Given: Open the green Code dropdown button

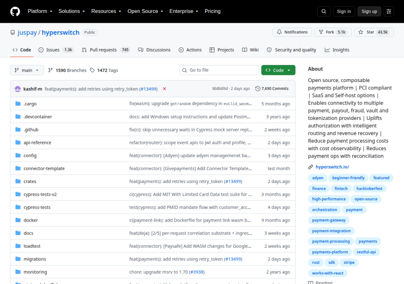Looking at the screenshot, I should point(278,70).
